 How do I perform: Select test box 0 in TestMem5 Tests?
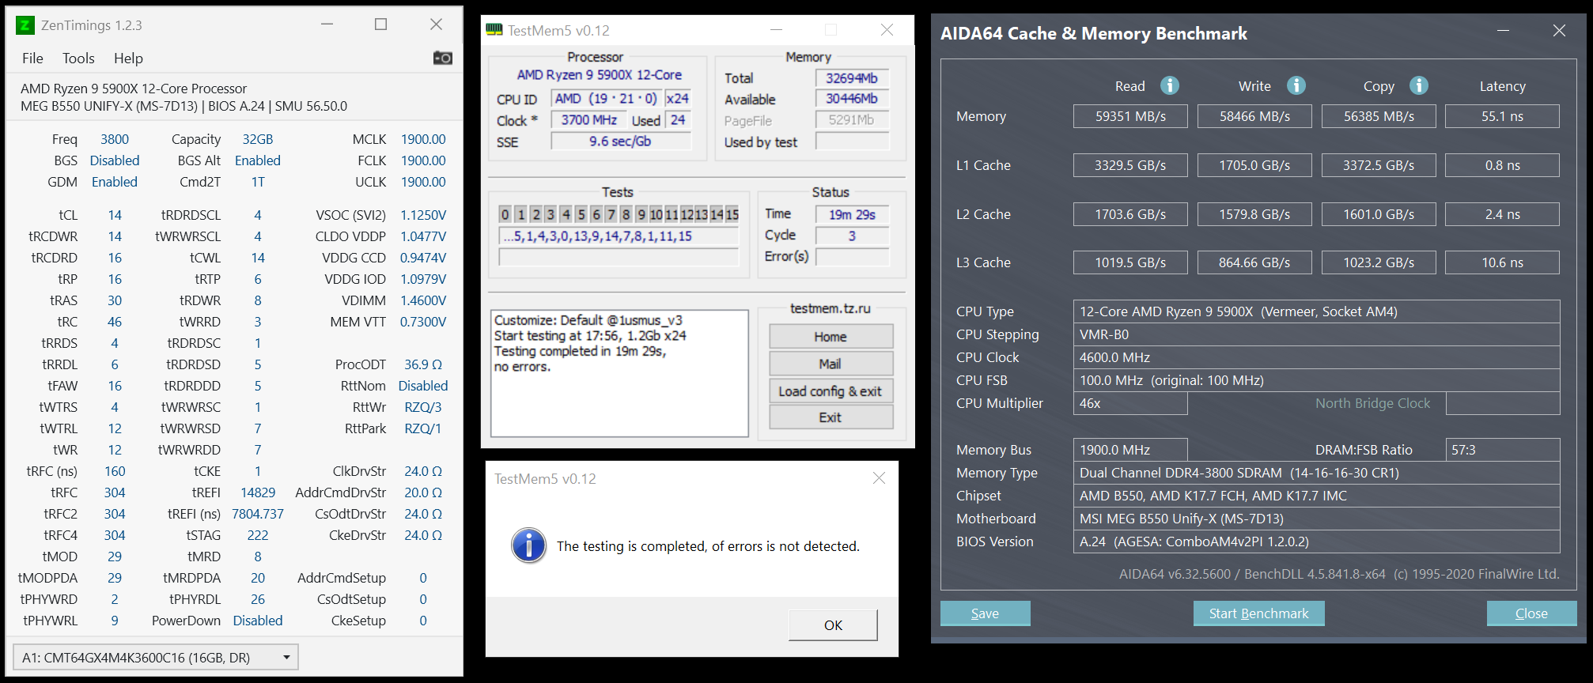tap(505, 214)
